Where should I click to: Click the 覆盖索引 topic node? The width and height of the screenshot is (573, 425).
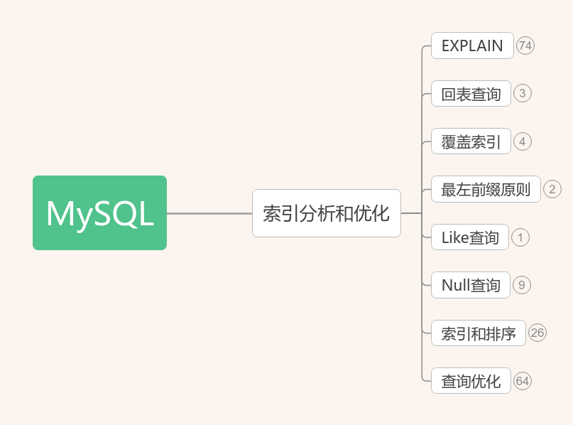(x=470, y=141)
